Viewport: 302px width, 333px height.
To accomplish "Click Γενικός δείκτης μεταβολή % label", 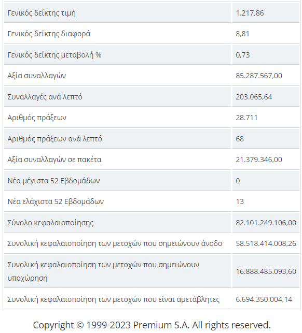I will click(x=54, y=55).
